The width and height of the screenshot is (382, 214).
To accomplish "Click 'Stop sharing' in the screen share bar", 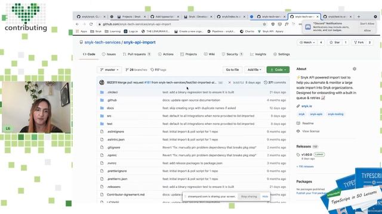I will tap(249, 197).
